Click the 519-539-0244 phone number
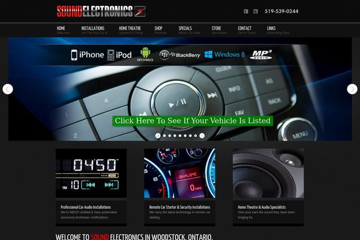The width and height of the screenshot is (360, 240). (x=281, y=11)
